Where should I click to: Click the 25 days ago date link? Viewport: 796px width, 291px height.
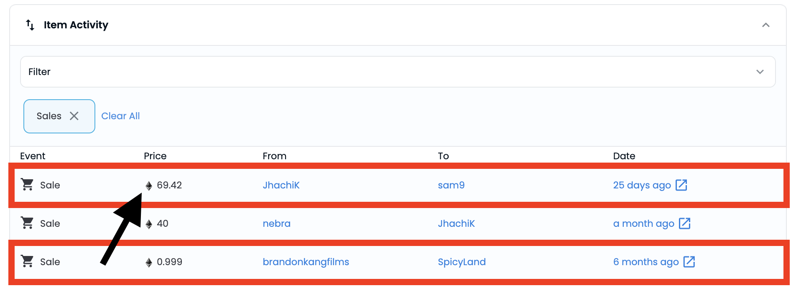pos(642,185)
